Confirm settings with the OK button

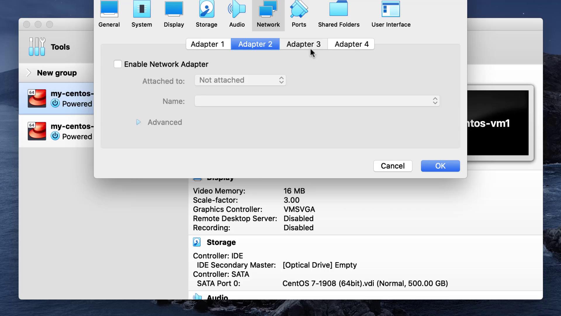[x=440, y=166]
